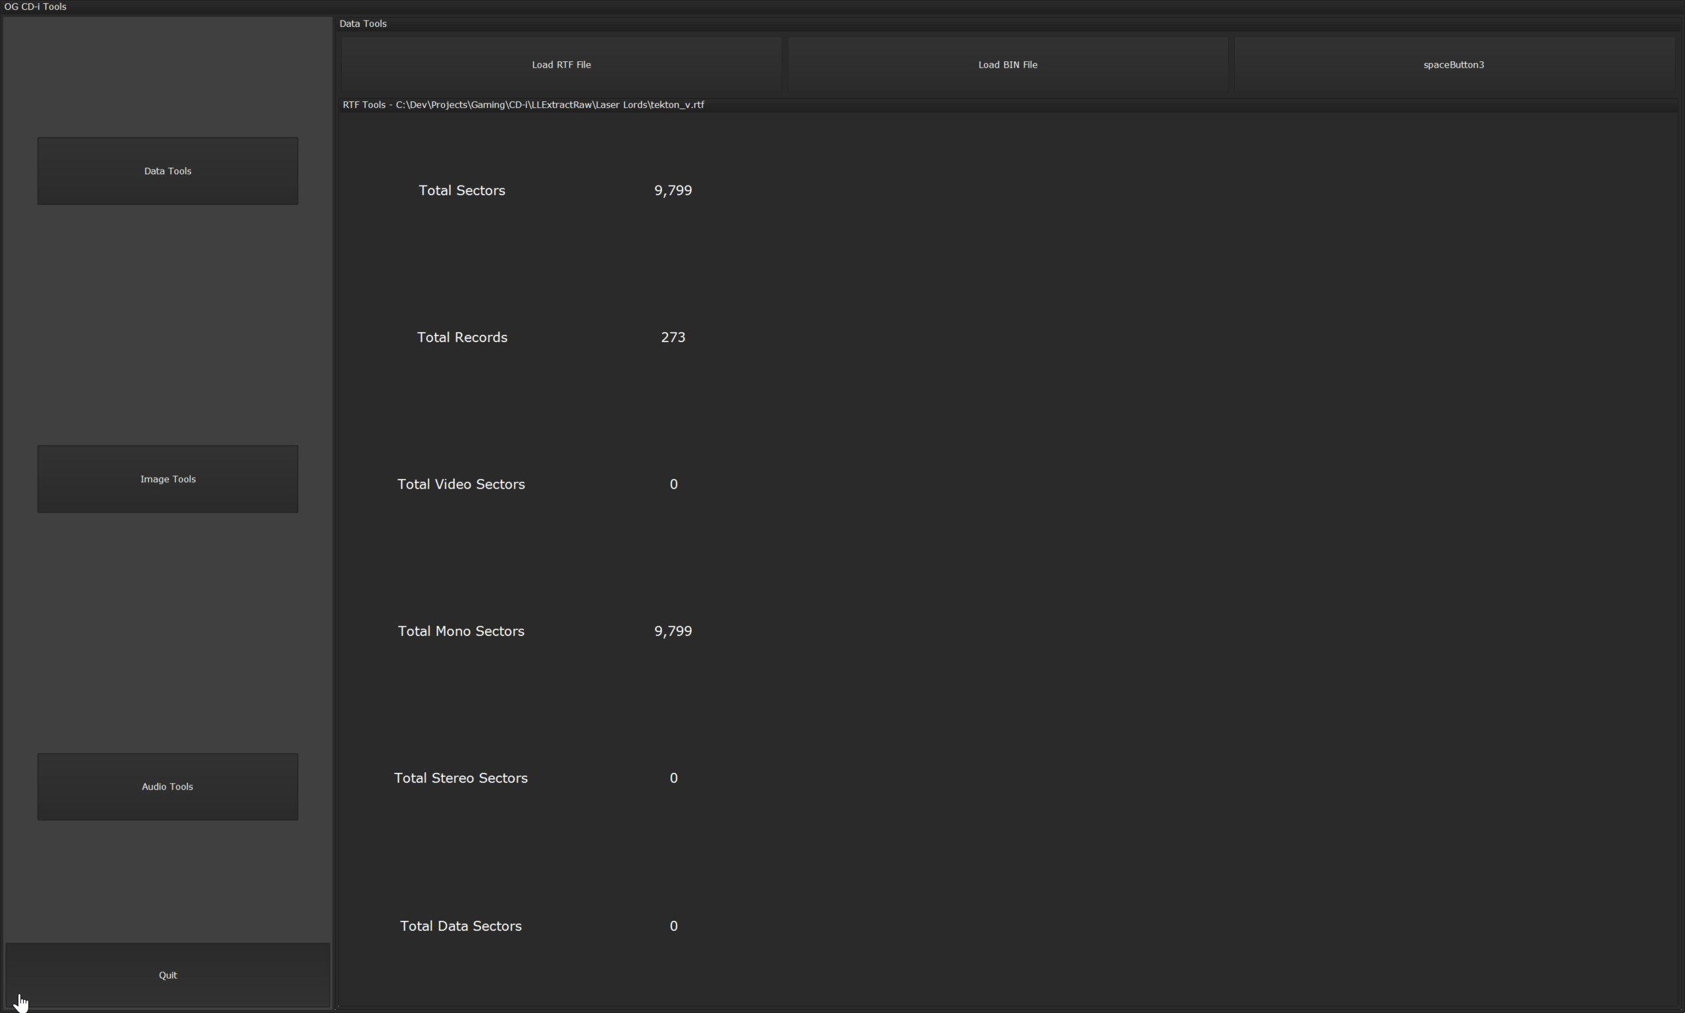This screenshot has height=1013, width=1685.
Task: Switch to Image Tools panel
Action: pos(167,478)
